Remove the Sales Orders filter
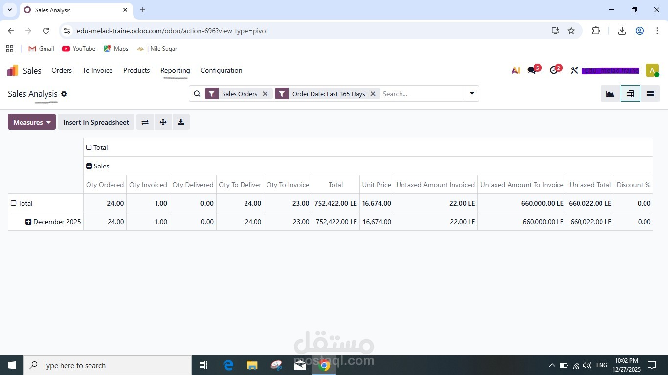 click(x=265, y=94)
